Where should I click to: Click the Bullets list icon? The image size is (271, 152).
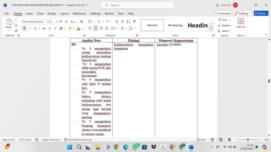click(x=90, y=21)
